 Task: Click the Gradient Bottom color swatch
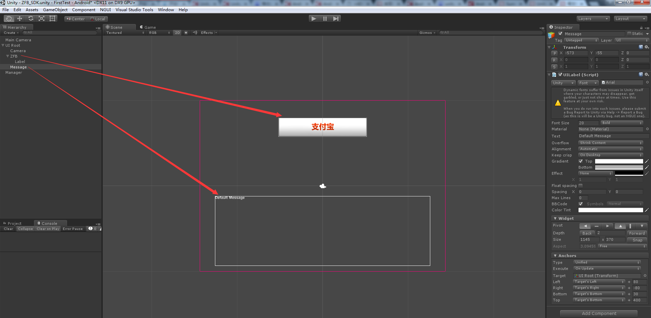coord(618,167)
